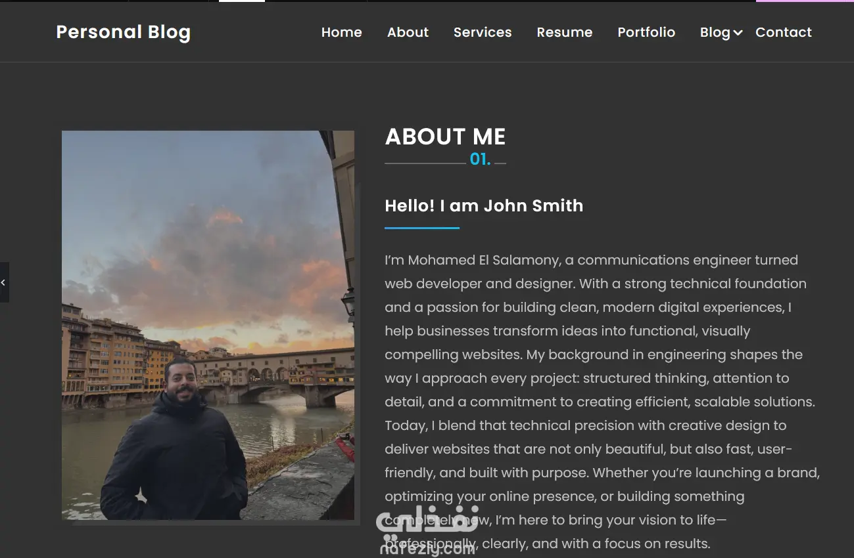Open the Resume section

tap(565, 32)
